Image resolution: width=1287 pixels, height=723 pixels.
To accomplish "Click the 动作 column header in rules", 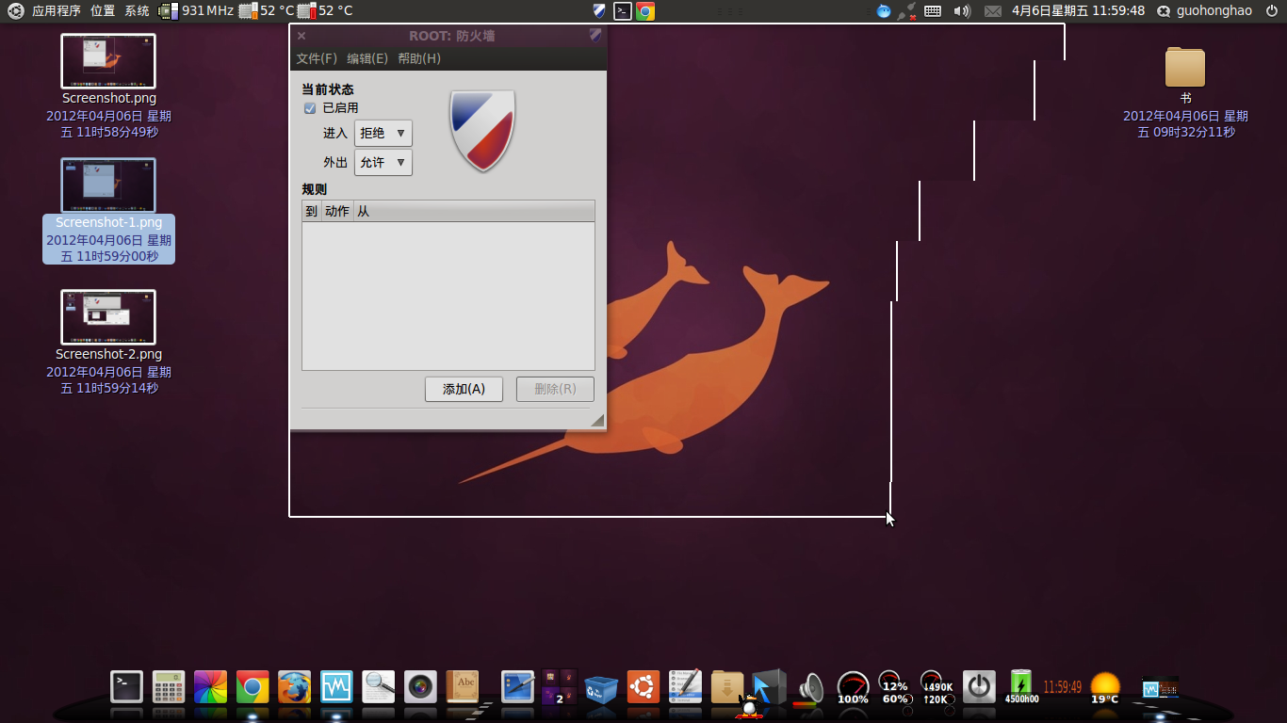I will pos(337,211).
